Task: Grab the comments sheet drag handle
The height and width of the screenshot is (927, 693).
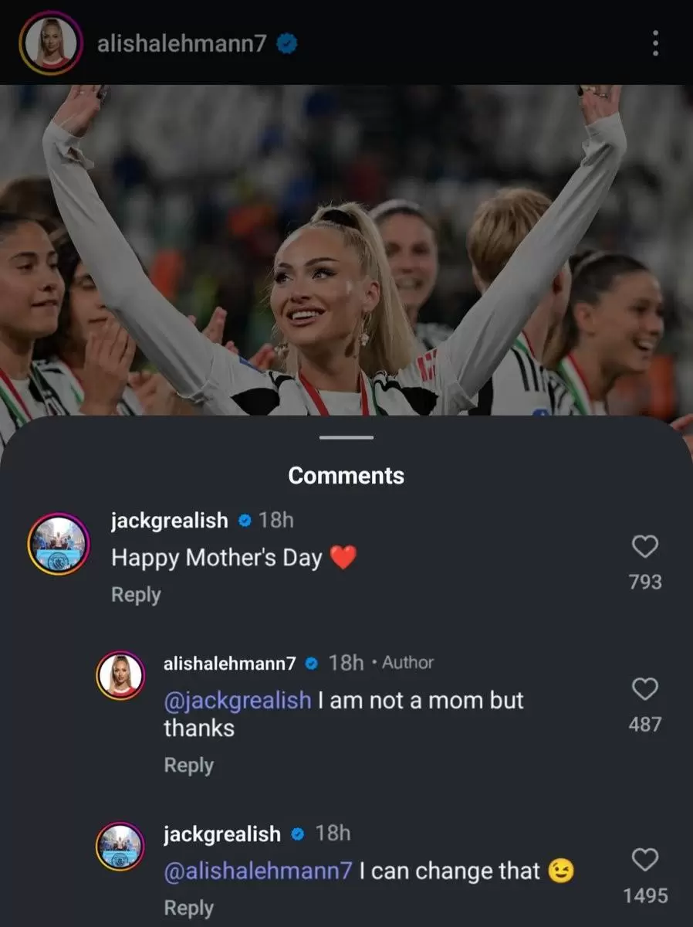Action: point(346,437)
